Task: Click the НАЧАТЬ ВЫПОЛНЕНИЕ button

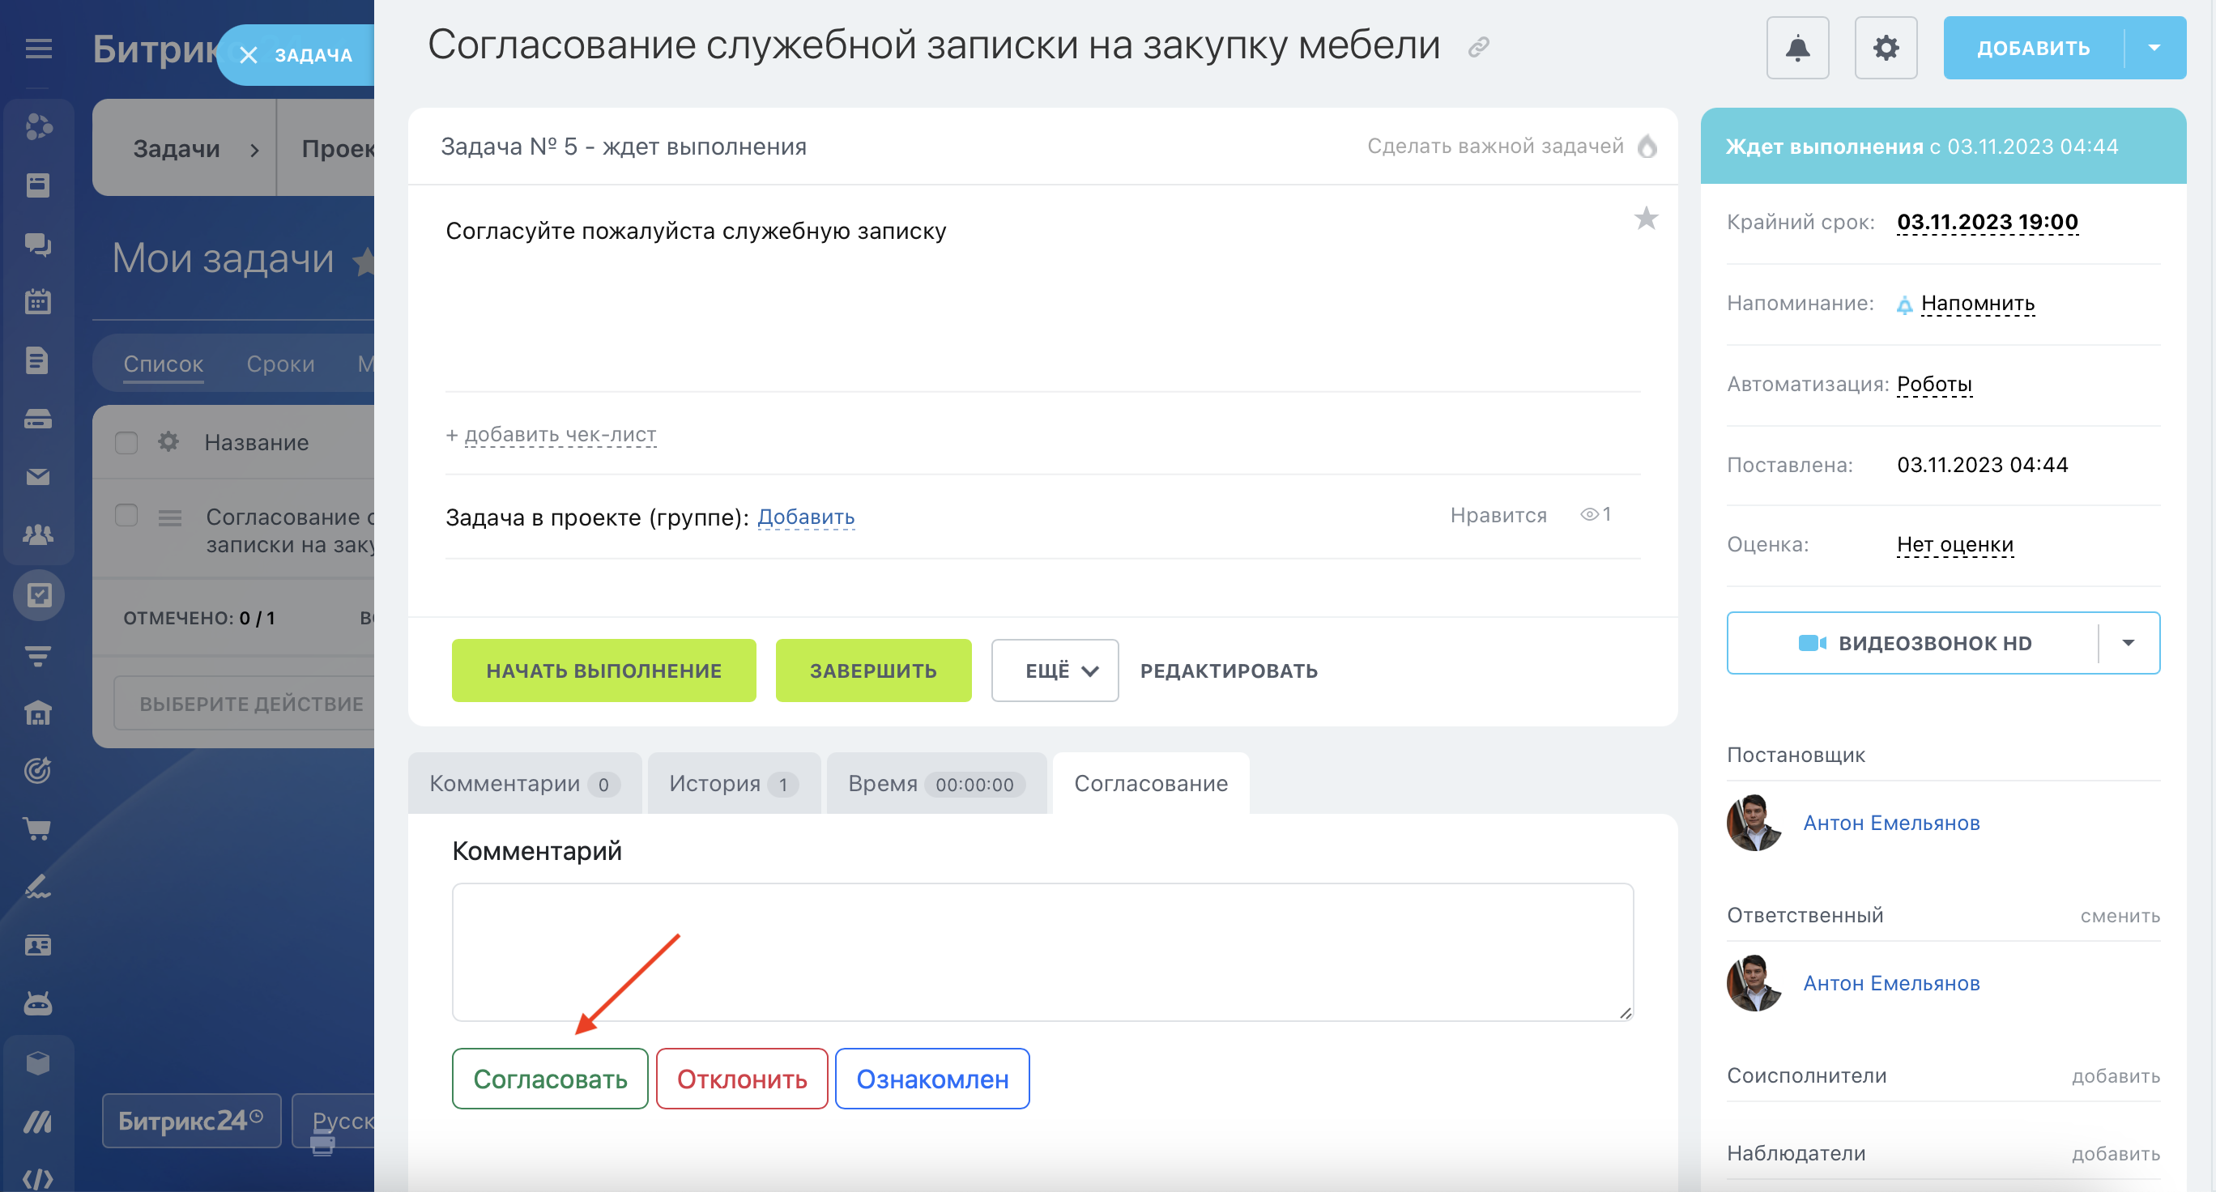Action: click(603, 670)
